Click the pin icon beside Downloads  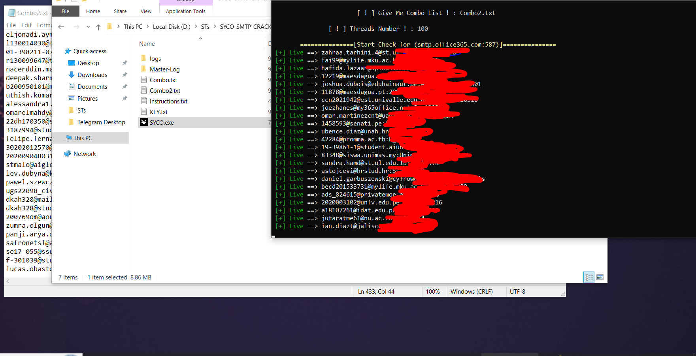pos(125,75)
